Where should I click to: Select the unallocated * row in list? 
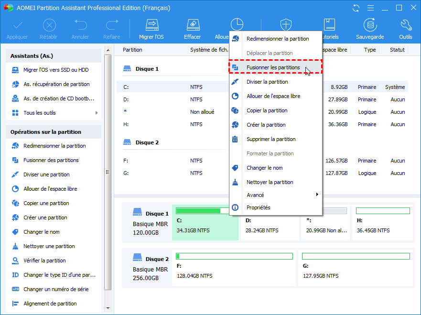262,112
